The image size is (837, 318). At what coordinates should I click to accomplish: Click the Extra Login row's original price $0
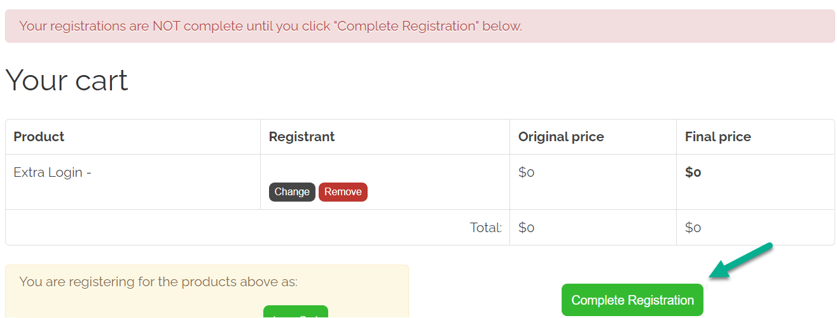click(x=526, y=172)
